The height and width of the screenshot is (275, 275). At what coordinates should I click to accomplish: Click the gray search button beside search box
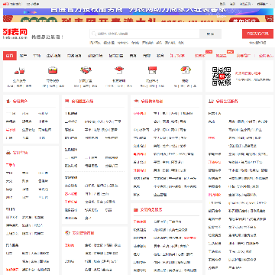[210, 34]
